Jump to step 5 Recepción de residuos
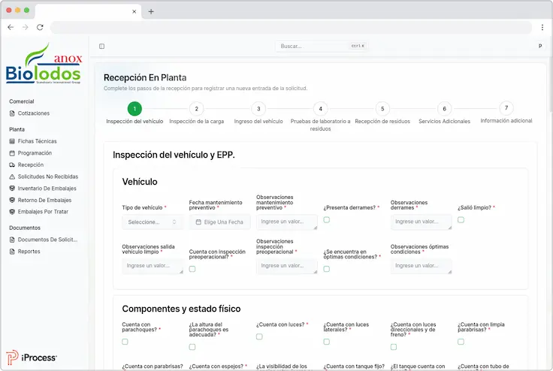Screen dimensions: 553x371 click(382, 109)
